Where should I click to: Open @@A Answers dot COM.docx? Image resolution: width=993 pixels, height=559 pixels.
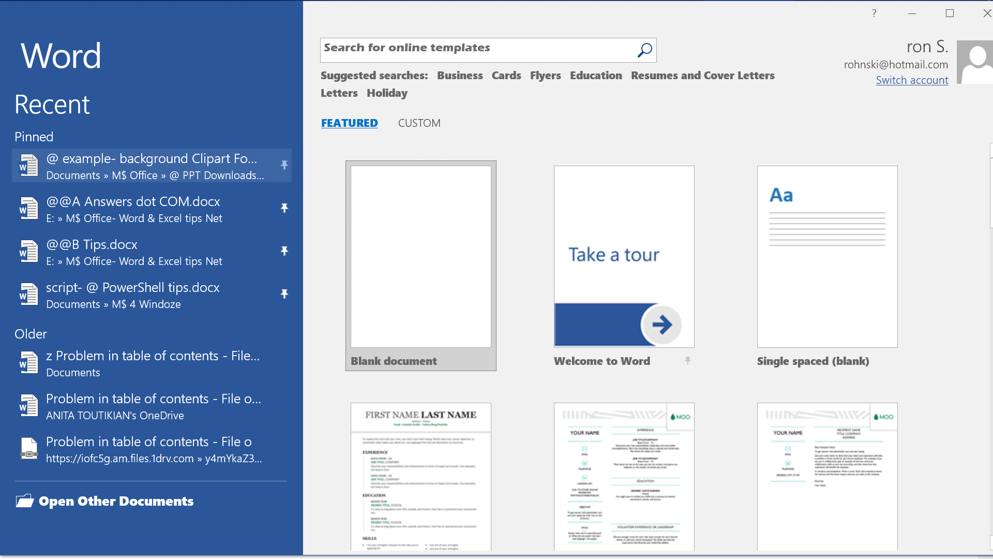click(x=152, y=209)
